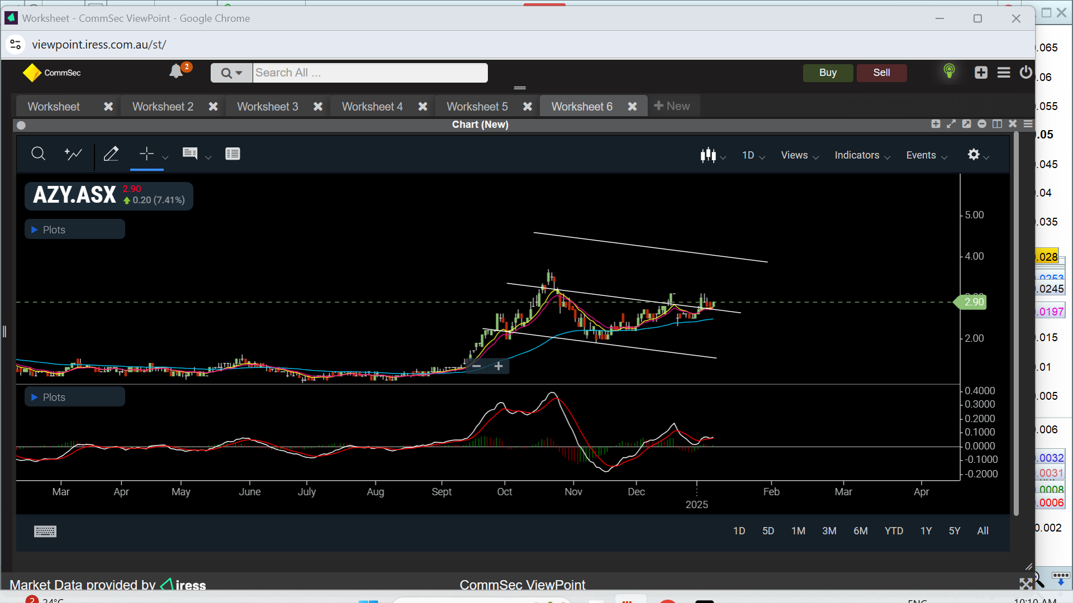Select the chart search magnifier tool
The image size is (1073, 603).
coord(38,154)
